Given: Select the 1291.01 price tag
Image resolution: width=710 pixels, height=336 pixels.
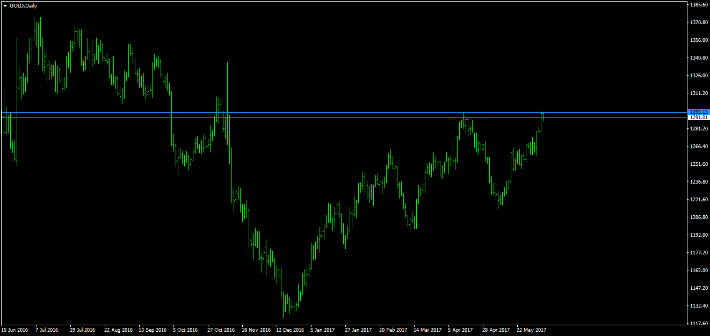Looking at the screenshot, I should pos(699,117).
